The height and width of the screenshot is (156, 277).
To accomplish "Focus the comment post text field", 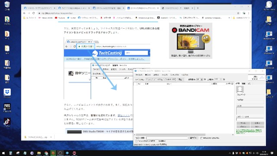I will (x=167, y=138).
